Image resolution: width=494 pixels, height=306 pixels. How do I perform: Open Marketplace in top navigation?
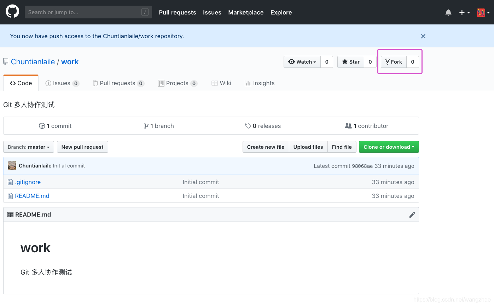(246, 12)
